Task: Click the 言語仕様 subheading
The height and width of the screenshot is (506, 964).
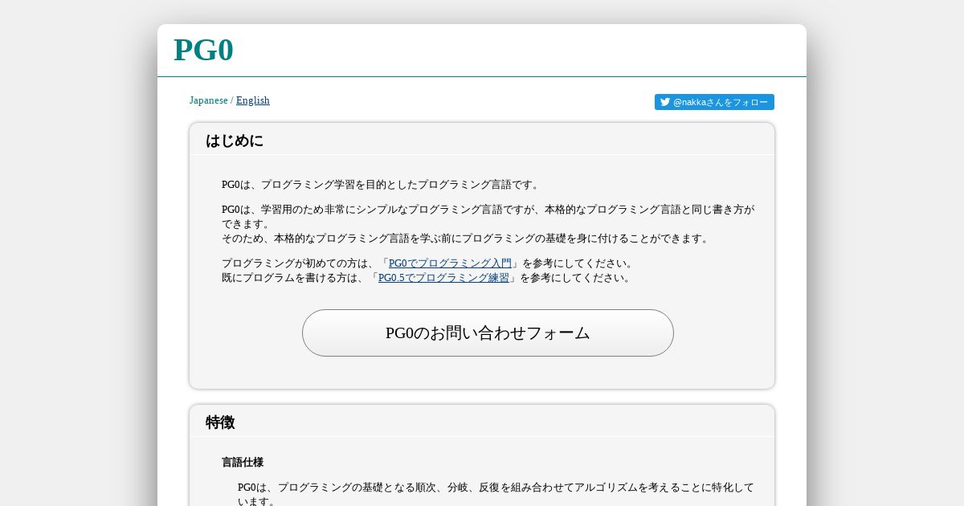Action: click(x=243, y=463)
